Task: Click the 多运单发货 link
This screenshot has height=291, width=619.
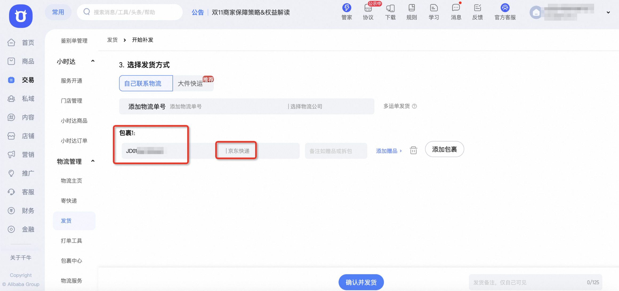Action: click(396, 106)
